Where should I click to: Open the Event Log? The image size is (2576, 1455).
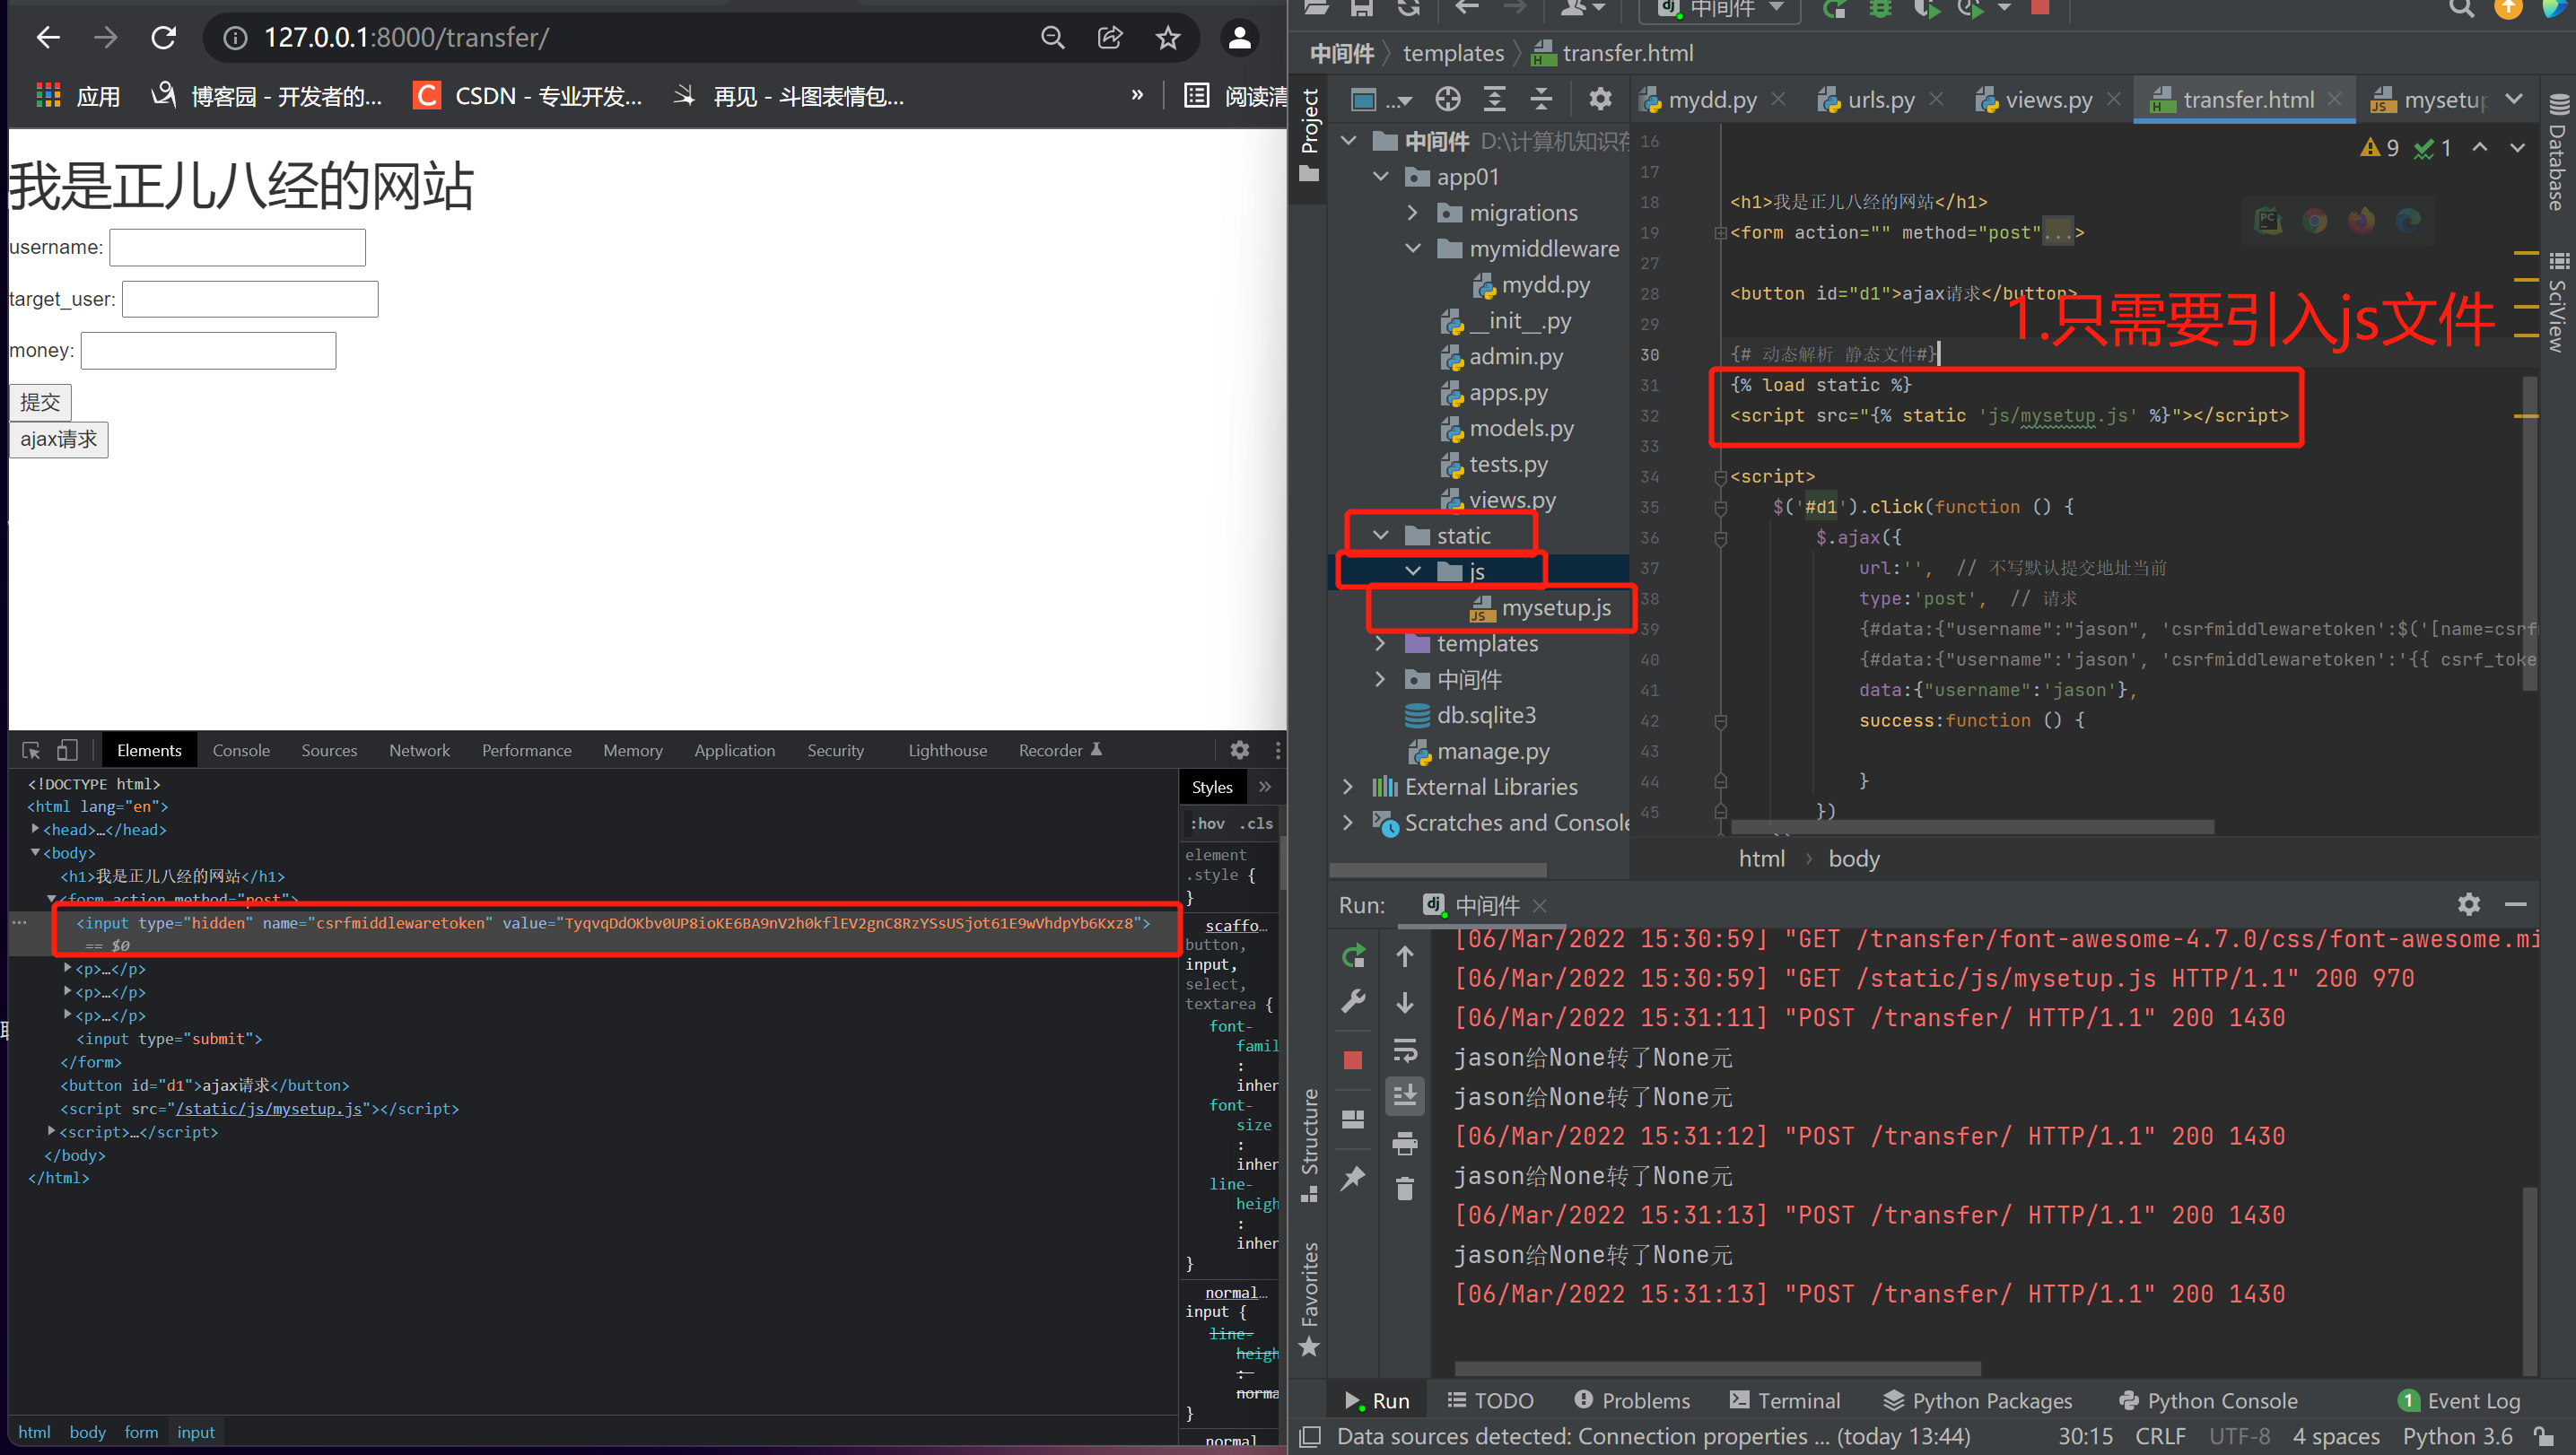click(2459, 1400)
